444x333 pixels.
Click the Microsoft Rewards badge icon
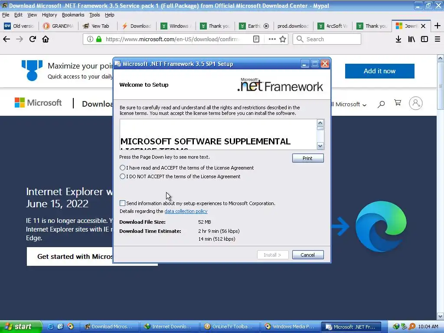point(32,70)
